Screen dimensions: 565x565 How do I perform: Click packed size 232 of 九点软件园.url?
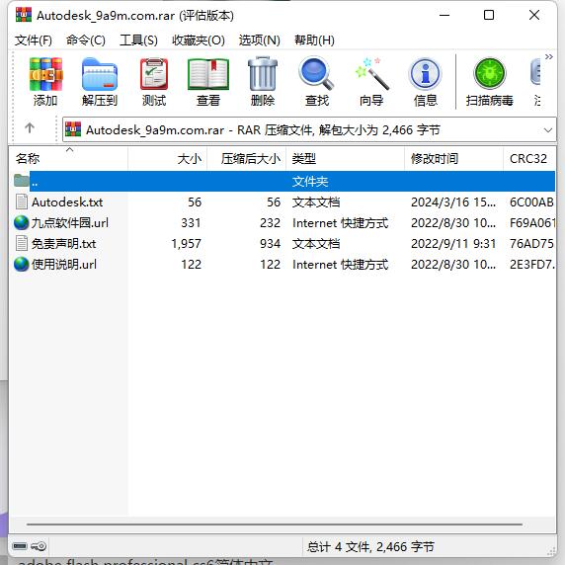(x=271, y=223)
